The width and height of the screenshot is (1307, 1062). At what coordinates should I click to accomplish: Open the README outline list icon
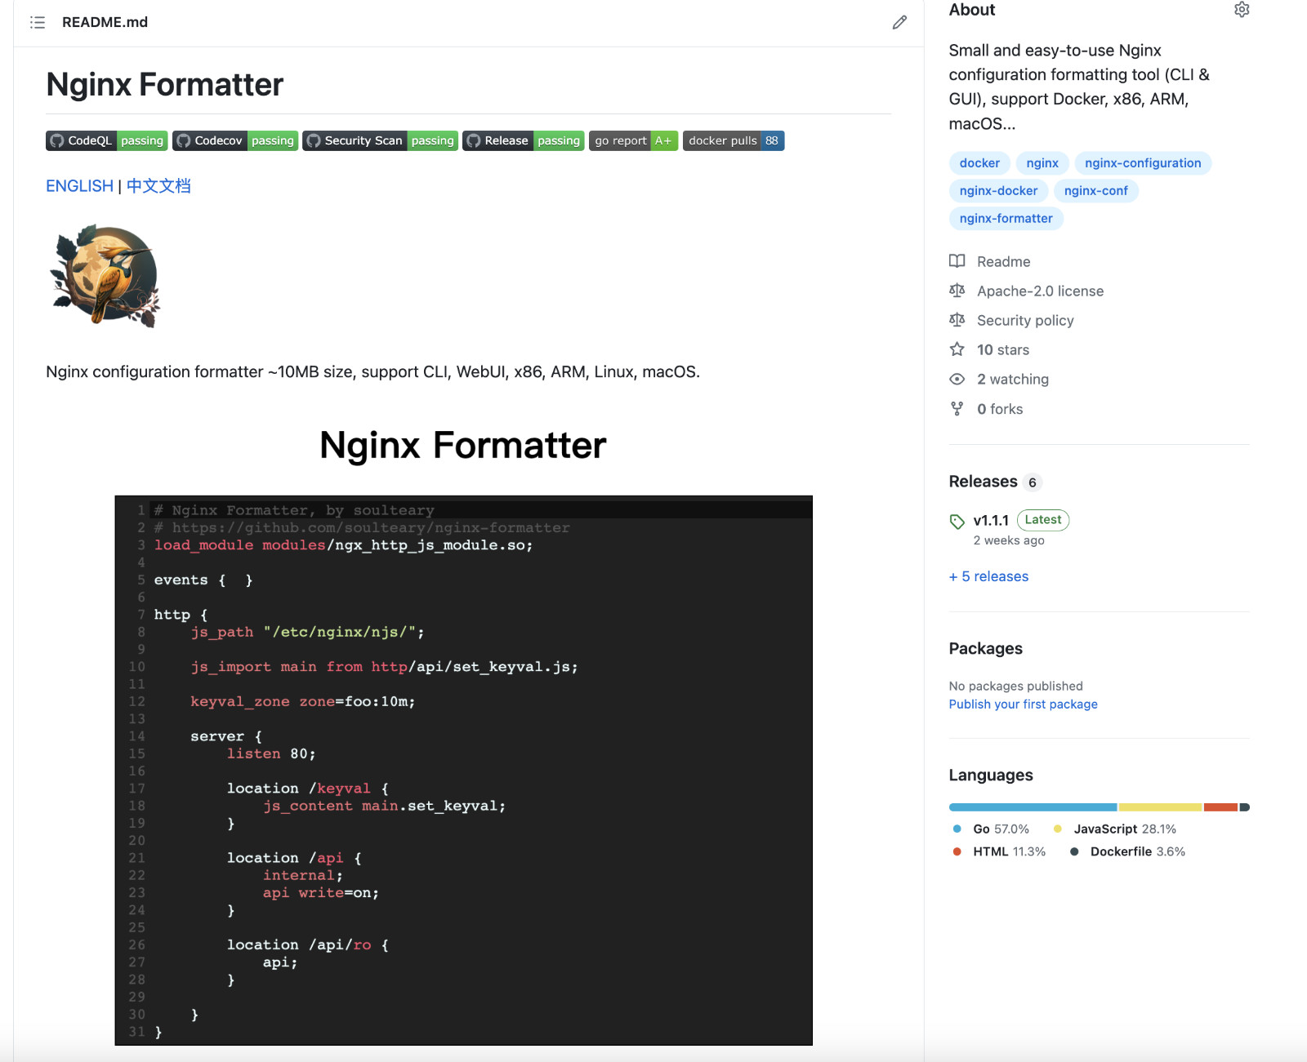pyautogui.click(x=38, y=22)
